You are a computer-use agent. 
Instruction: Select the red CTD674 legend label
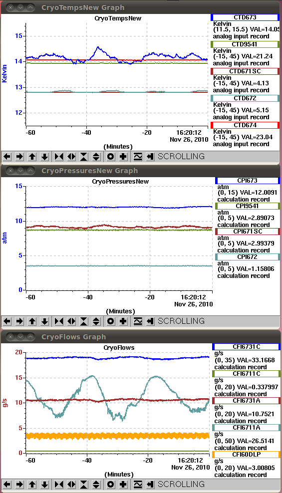click(245, 125)
